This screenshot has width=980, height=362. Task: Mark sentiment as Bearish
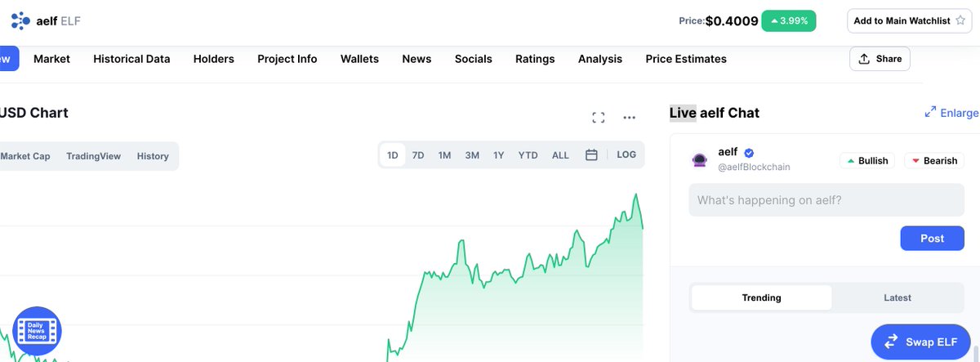tap(934, 161)
